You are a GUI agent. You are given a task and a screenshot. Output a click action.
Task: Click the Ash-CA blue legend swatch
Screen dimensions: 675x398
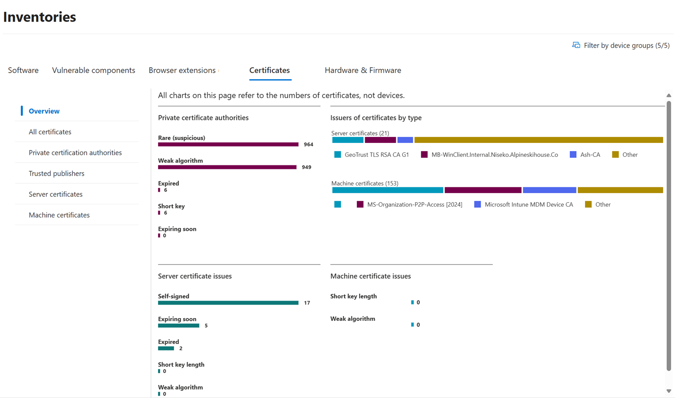click(x=573, y=155)
